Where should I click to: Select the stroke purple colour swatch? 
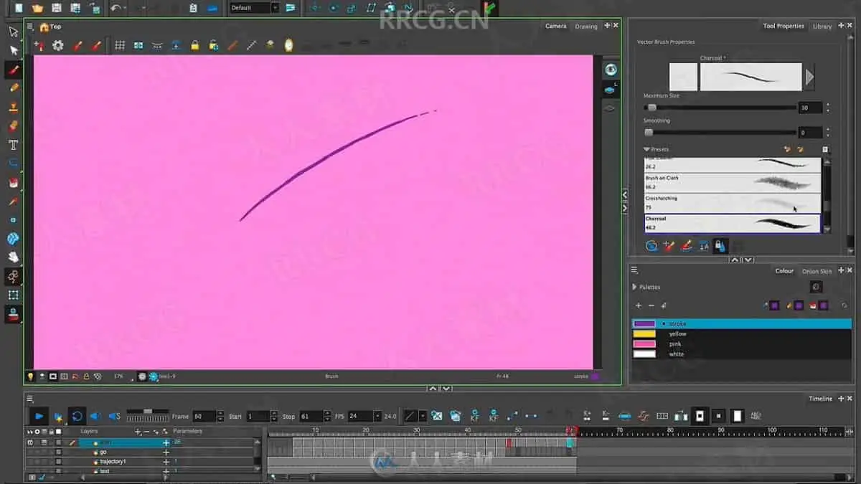pos(644,323)
